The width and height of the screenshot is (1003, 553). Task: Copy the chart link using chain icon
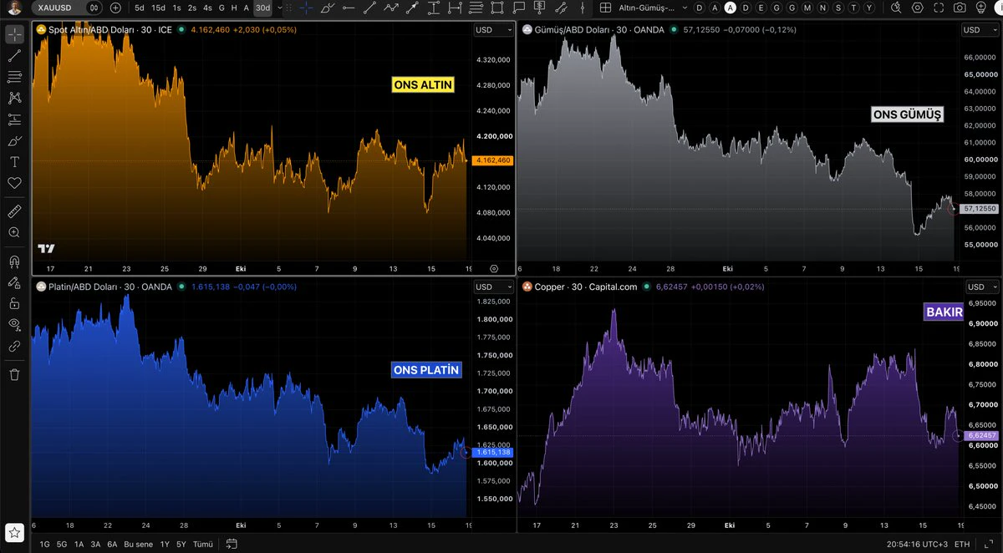tap(14, 345)
